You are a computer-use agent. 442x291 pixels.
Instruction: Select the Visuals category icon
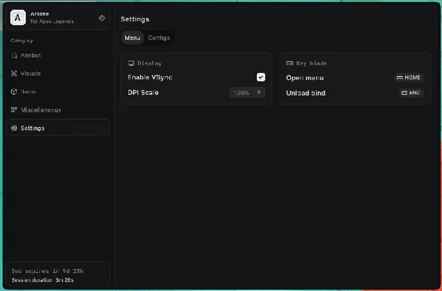point(14,74)
